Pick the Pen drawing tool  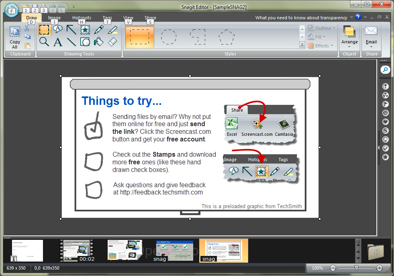tap(99, 29)
